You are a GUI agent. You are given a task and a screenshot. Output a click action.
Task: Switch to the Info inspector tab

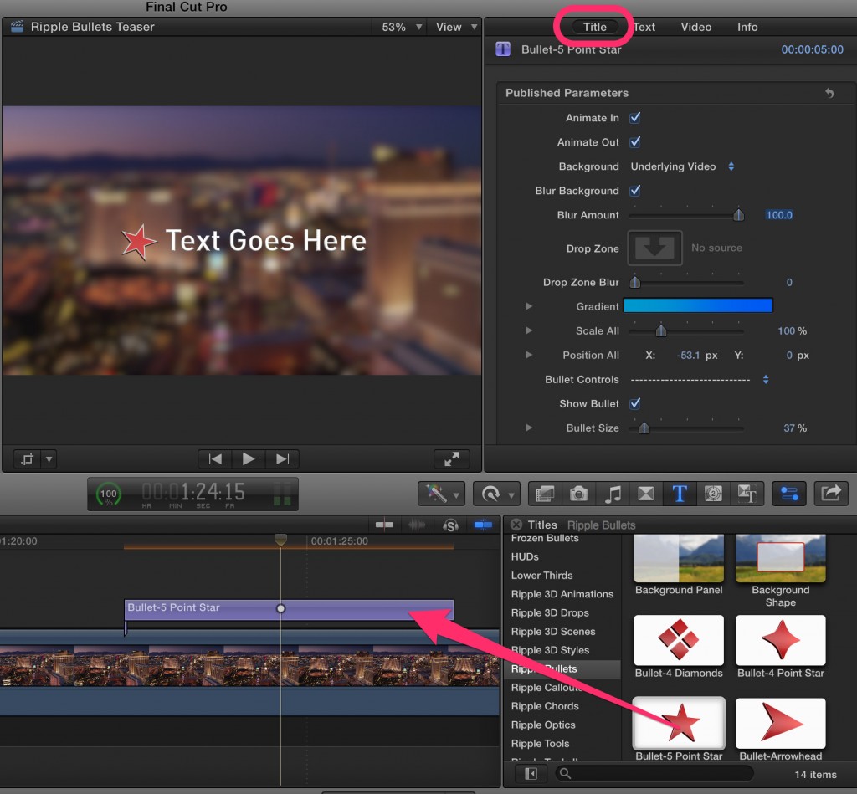click(747, 27)
